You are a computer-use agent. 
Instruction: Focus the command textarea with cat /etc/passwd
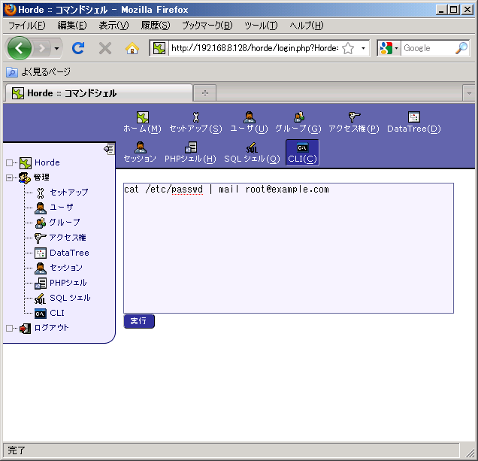pyautogui.click(x=289, y=248)
